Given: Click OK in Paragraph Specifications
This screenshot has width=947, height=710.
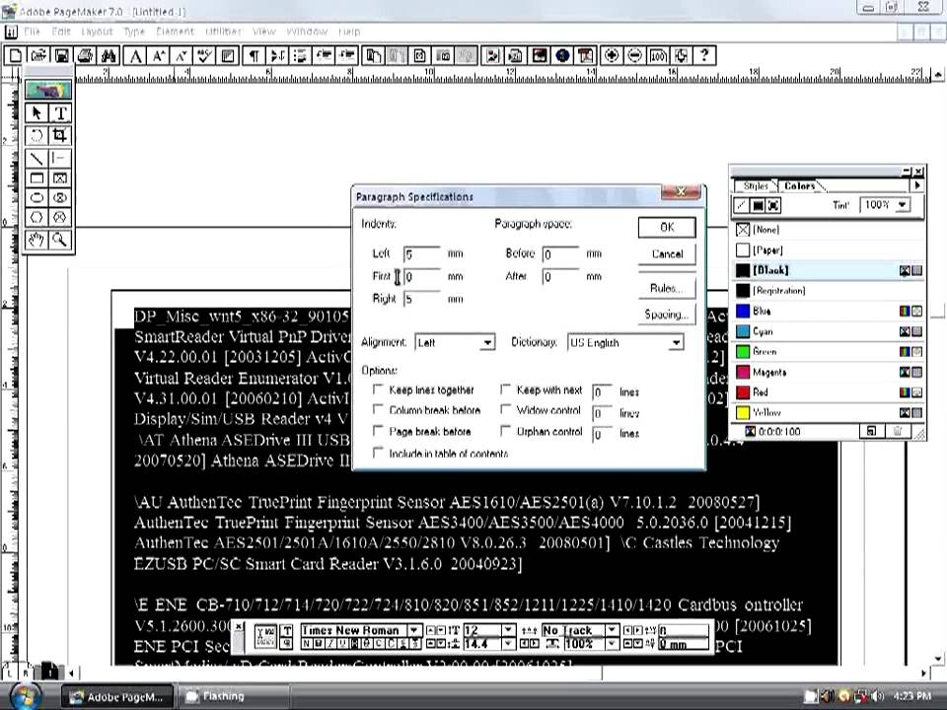Looking at the screenshot, I should tap(667, 227).
